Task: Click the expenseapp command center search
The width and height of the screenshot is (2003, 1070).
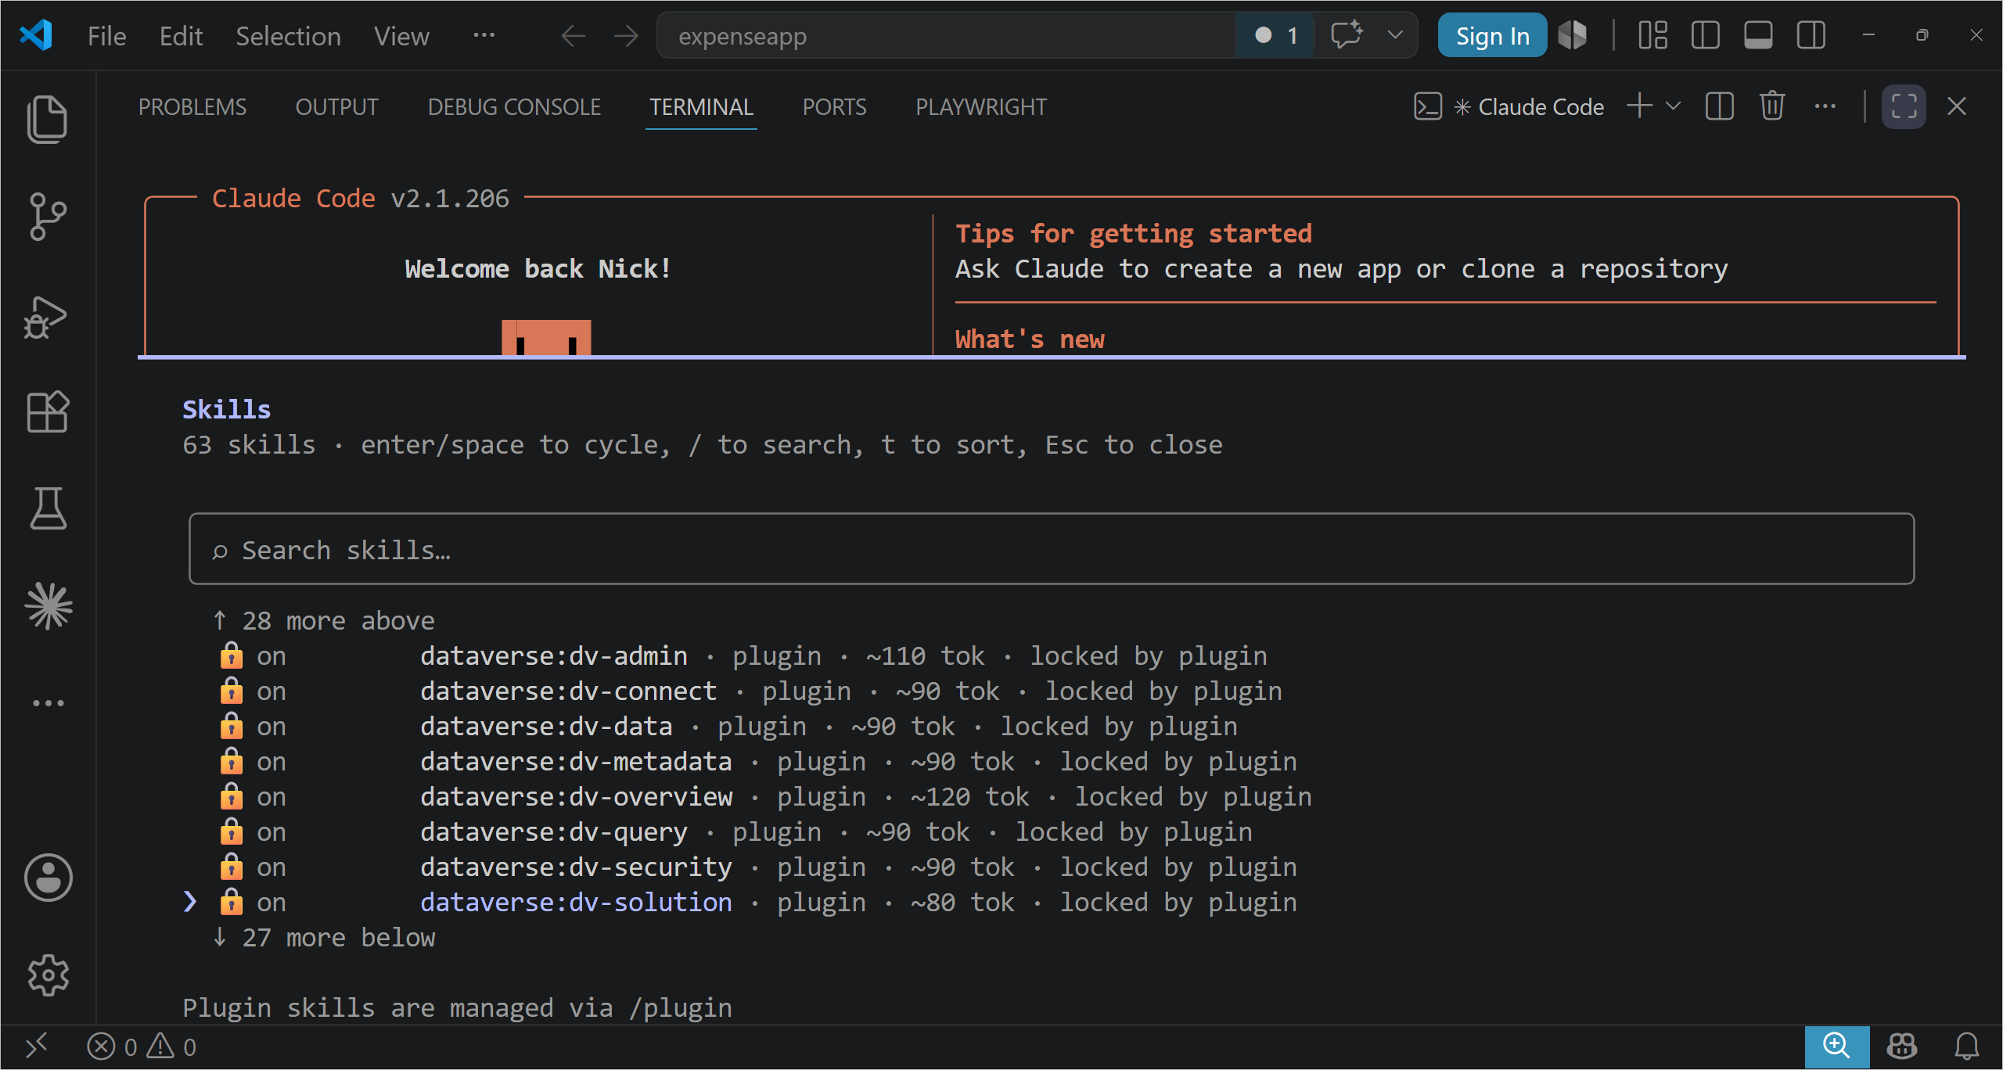Action: pyautogui.click(x=947, y=36)
